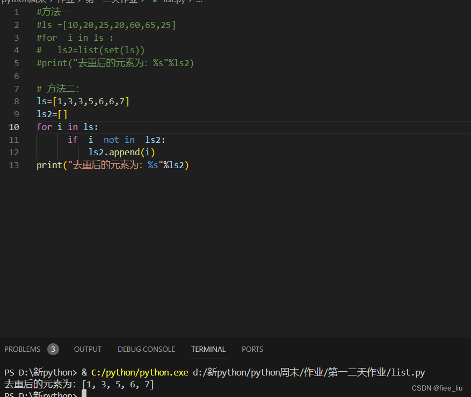Click the commented '#print(' line 5
The height and width of the screenshot is (397, 471).
[115, 63]
